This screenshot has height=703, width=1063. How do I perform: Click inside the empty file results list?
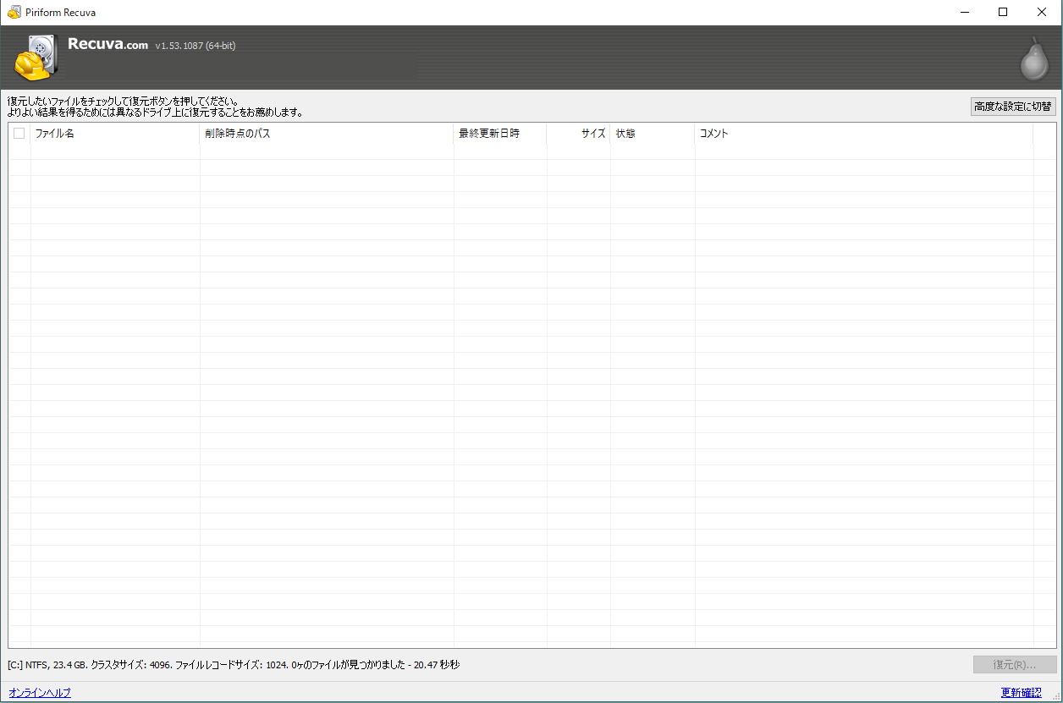508,381
